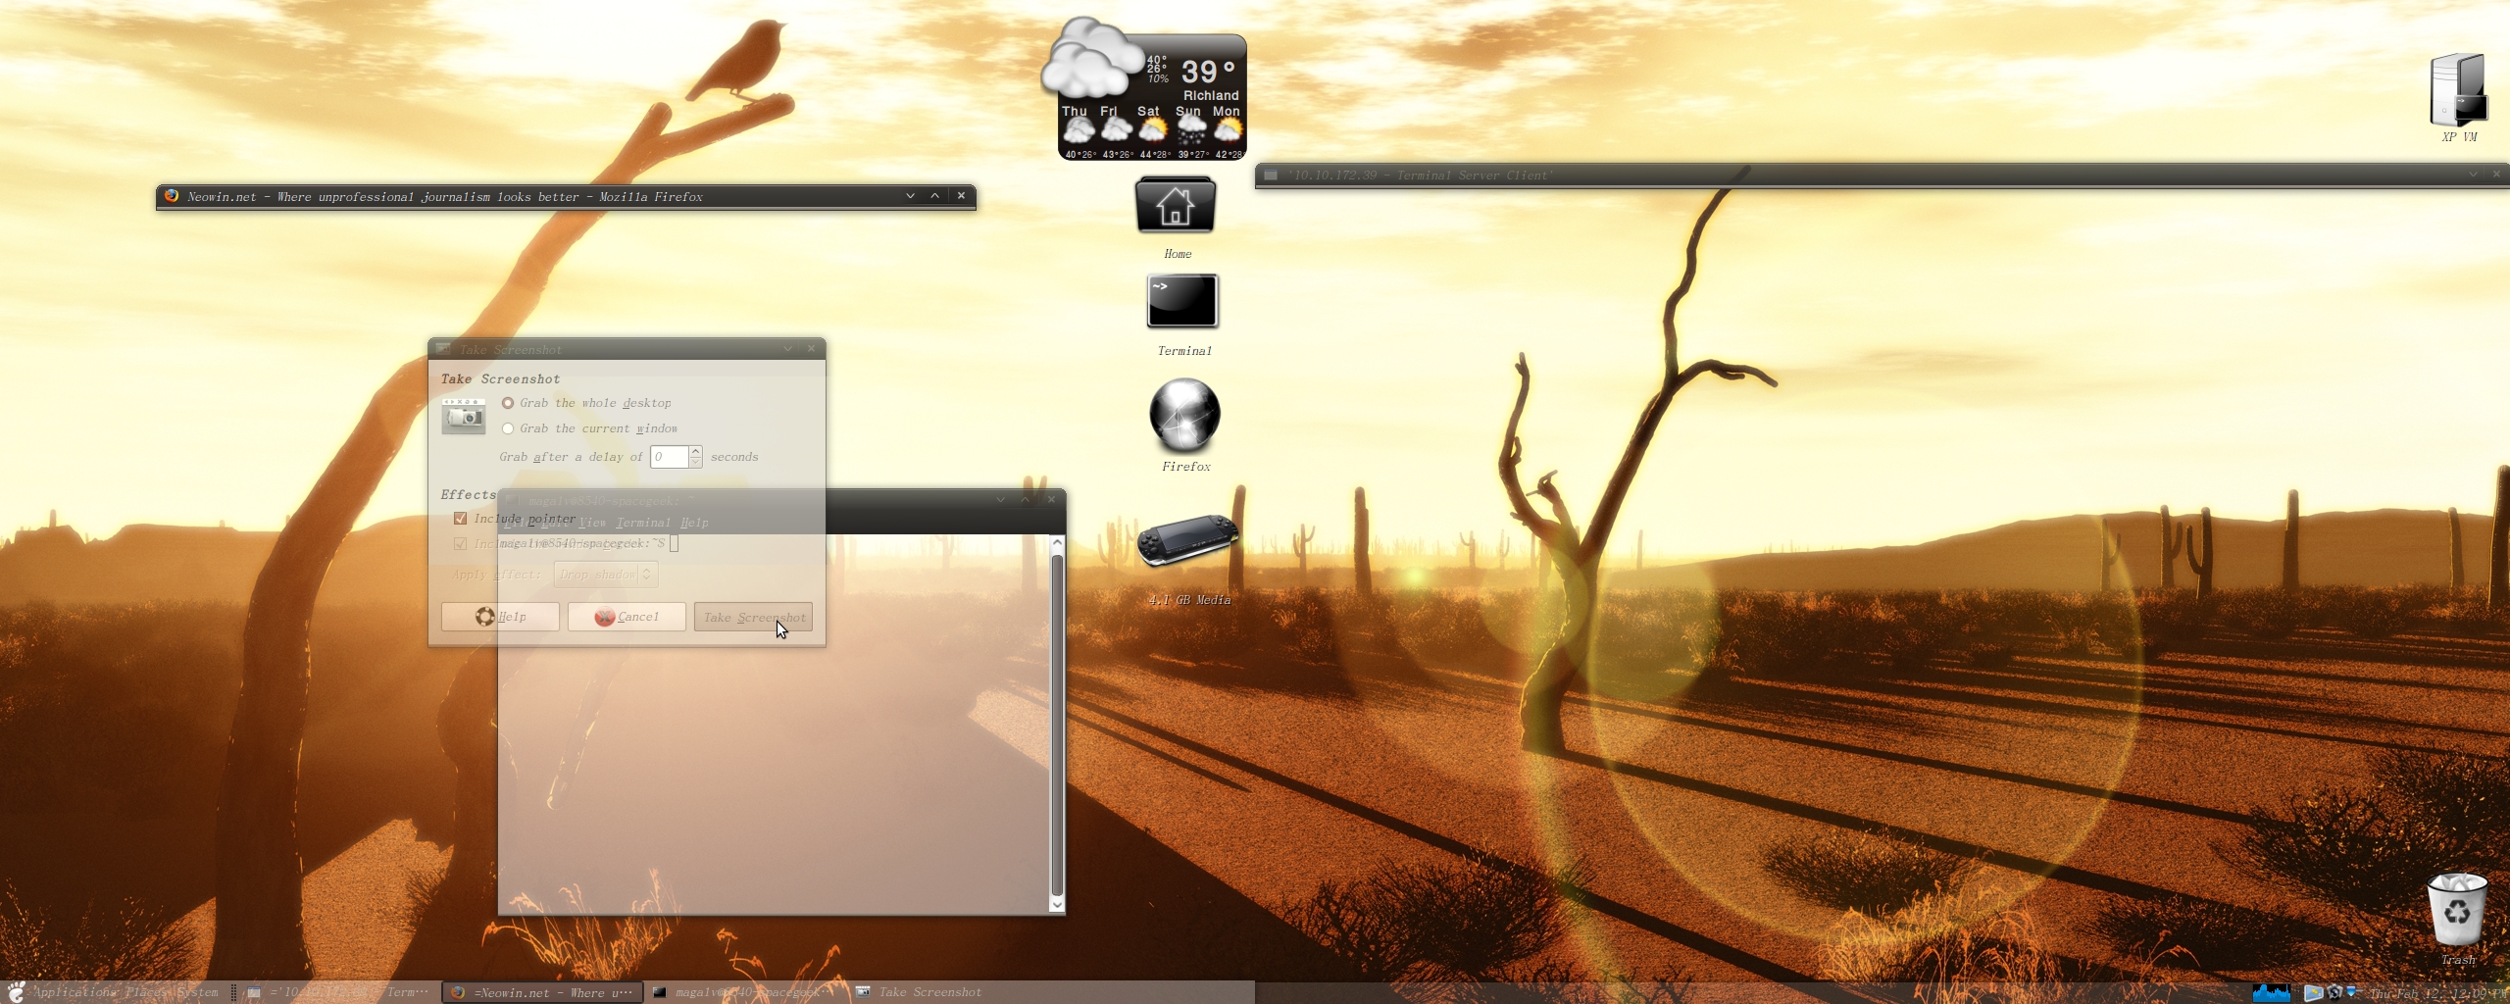2510x1004 pixels.
Task: Click the Neowin.net Firefox window title bar text
Action: [445, 197]
